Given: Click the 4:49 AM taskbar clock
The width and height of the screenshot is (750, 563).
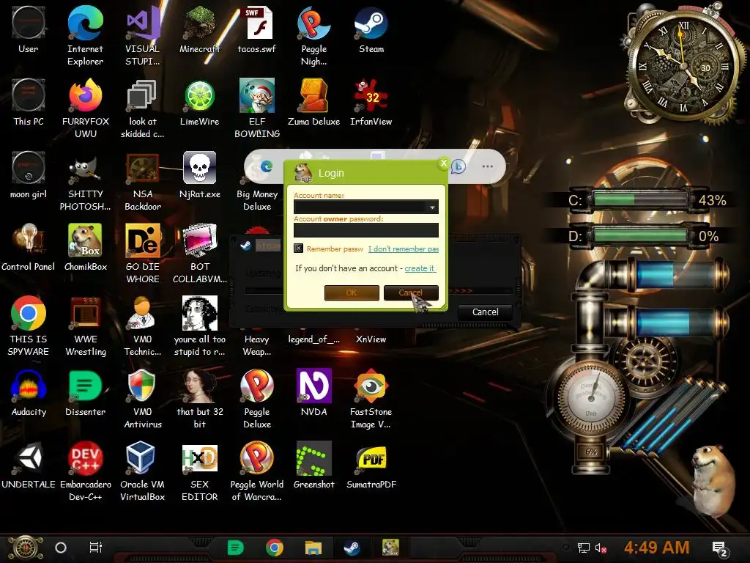Looking at the screenshot, I should 657,547.
